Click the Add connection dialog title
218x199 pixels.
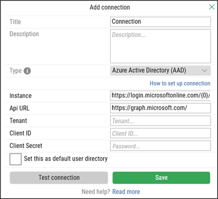110,8
